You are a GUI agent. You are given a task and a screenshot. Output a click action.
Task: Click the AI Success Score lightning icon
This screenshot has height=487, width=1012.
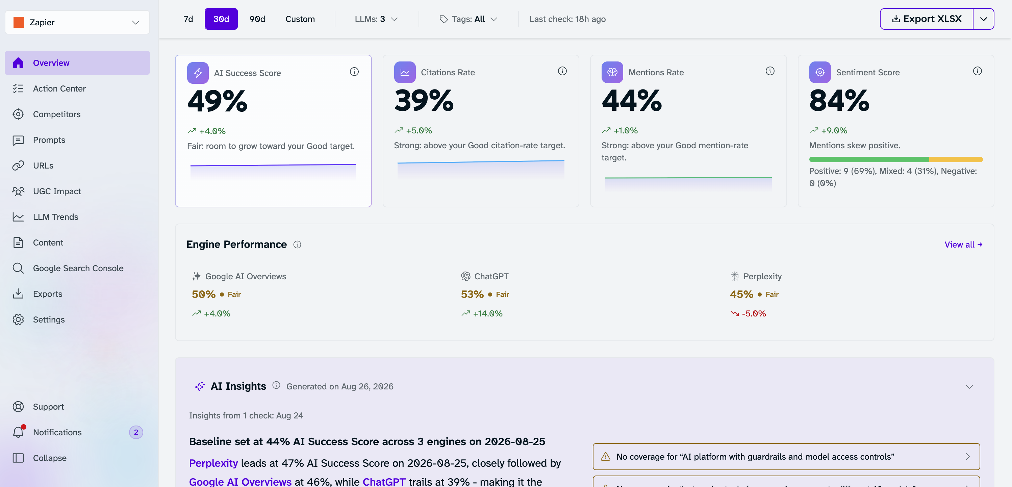coord(198,73)
